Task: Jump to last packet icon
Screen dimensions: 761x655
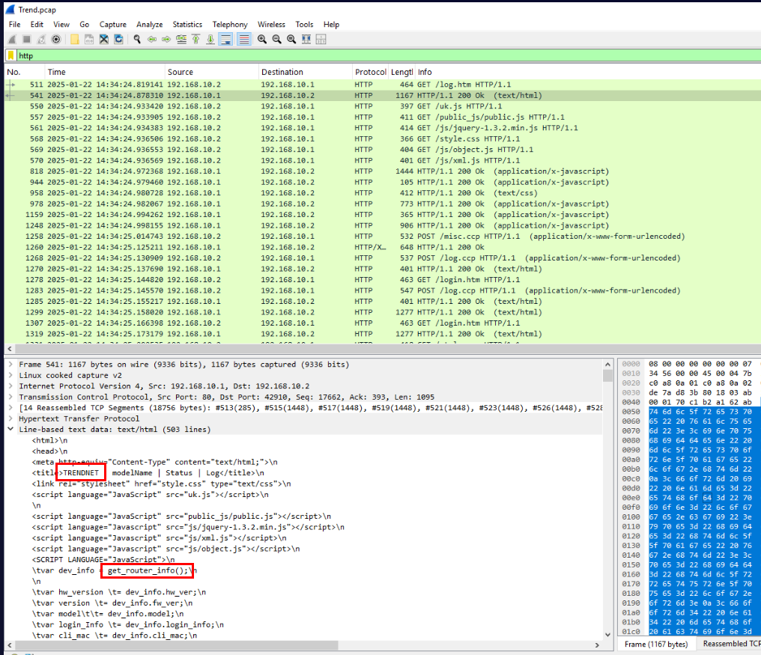Action: [210, 39]
